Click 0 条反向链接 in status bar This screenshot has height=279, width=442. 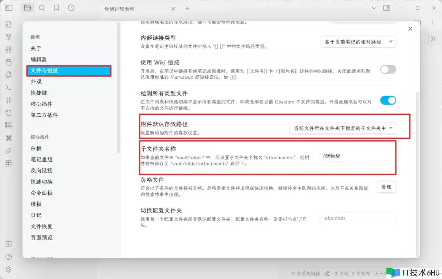pos(306,273)
